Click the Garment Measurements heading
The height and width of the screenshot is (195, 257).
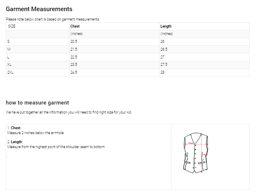pos(39,9)
